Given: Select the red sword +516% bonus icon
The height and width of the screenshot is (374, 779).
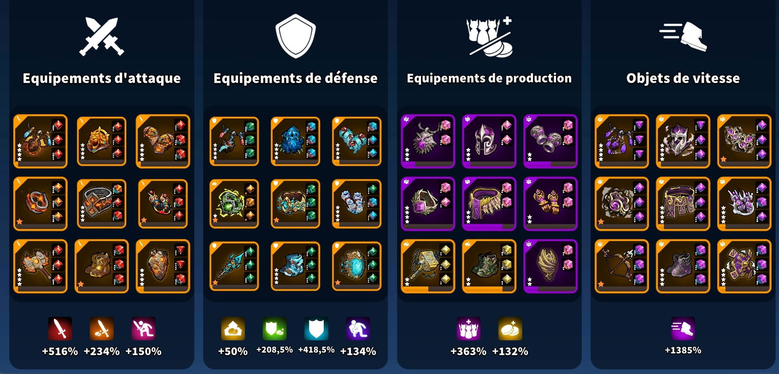Looking at the screenshot, I should tap(60, 329).
